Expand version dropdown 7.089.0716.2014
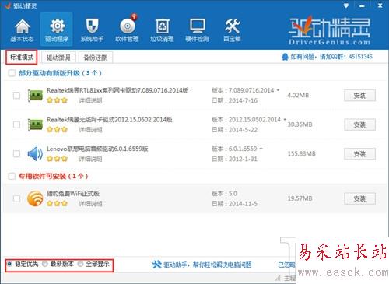The image size is (389, 284). coord(278,90)
